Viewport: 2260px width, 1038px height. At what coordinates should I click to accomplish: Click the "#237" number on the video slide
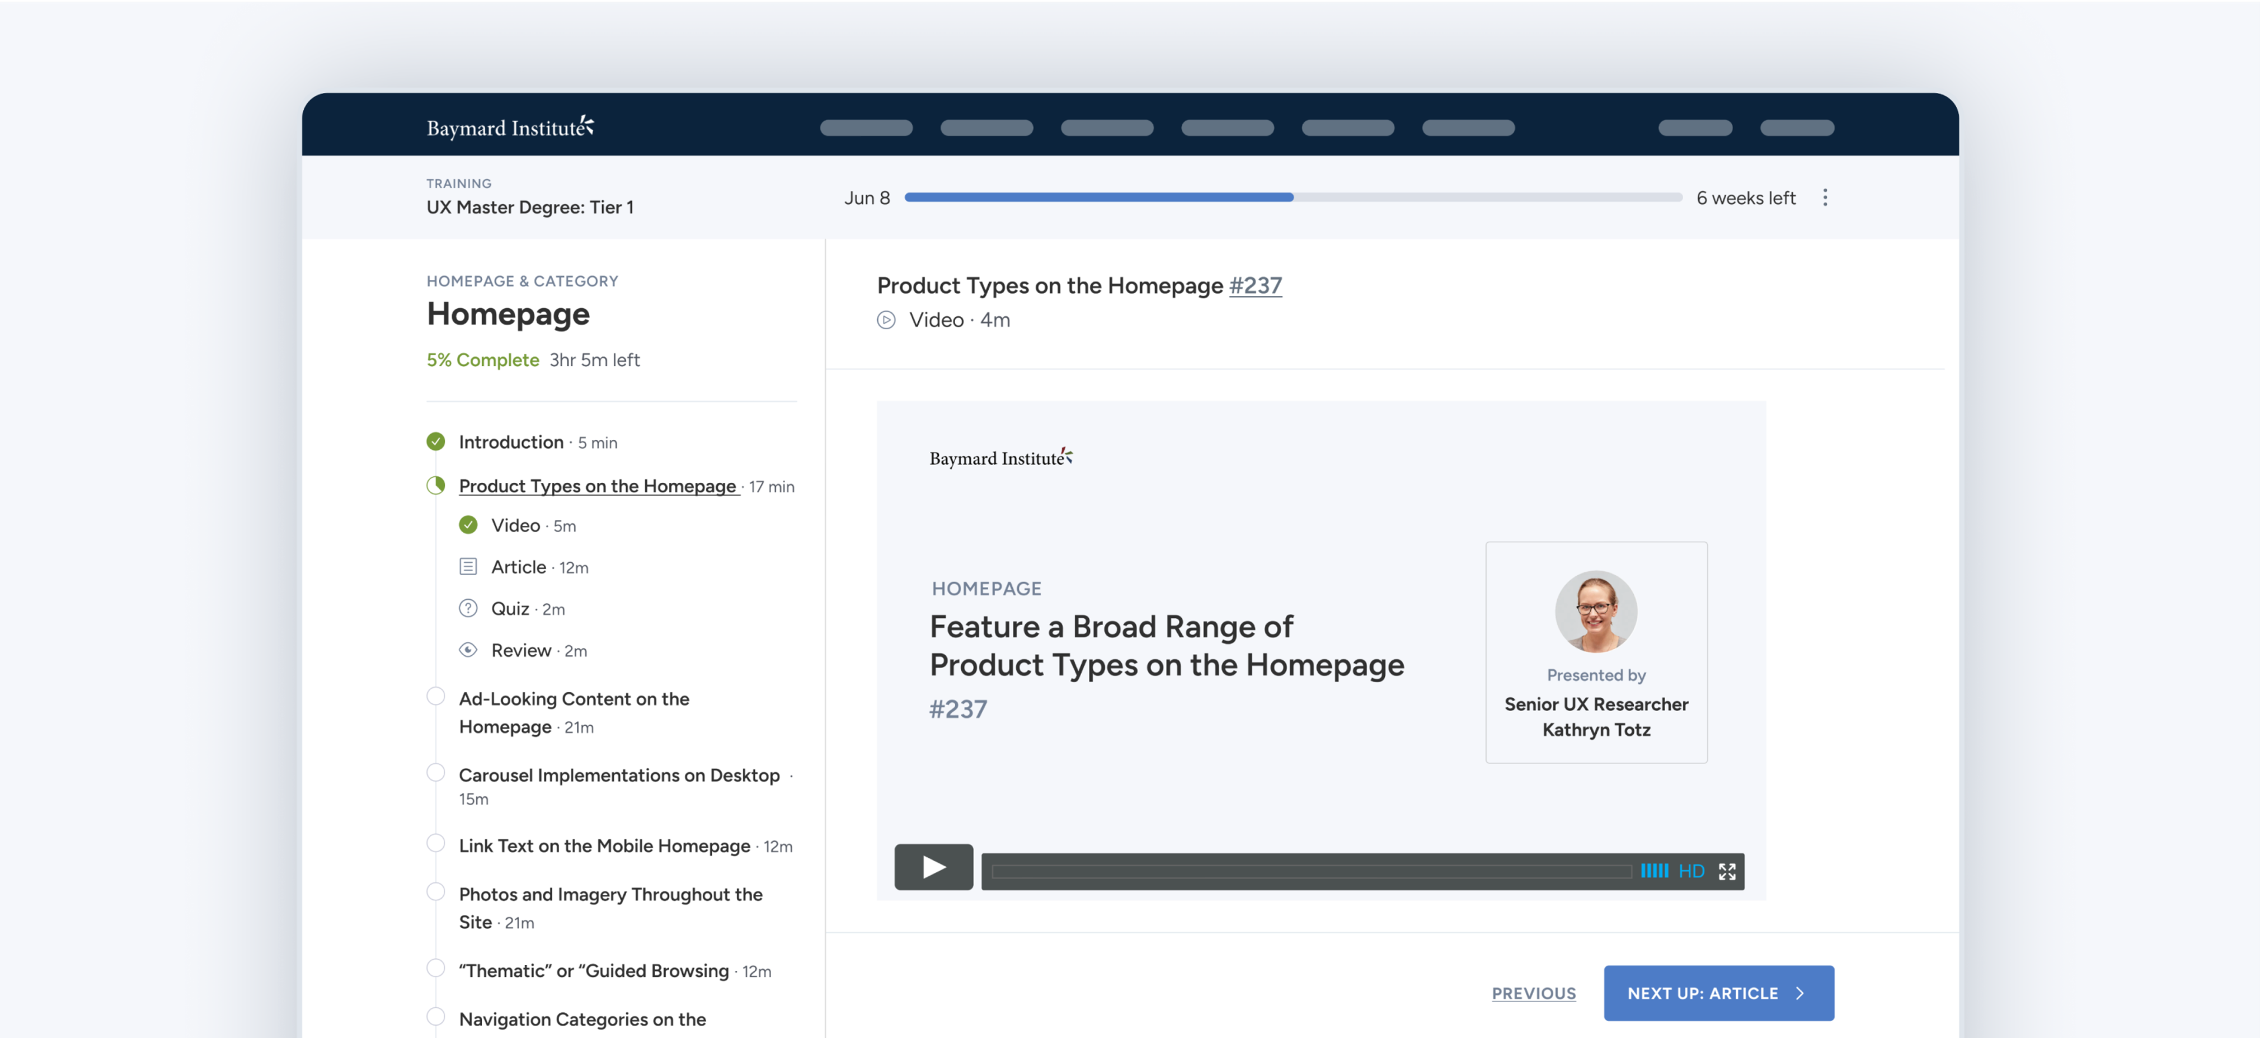[x=958, y=708]
